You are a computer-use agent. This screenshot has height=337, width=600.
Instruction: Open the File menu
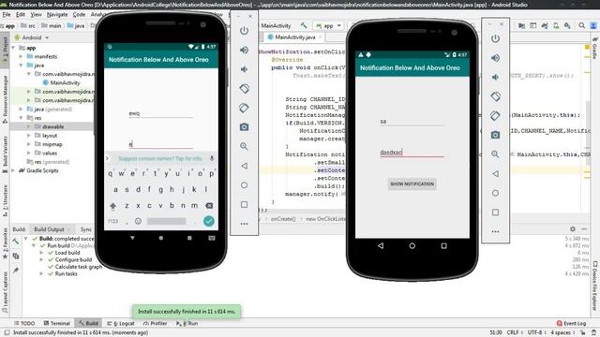pyautogui.click(x=7, y=15)
